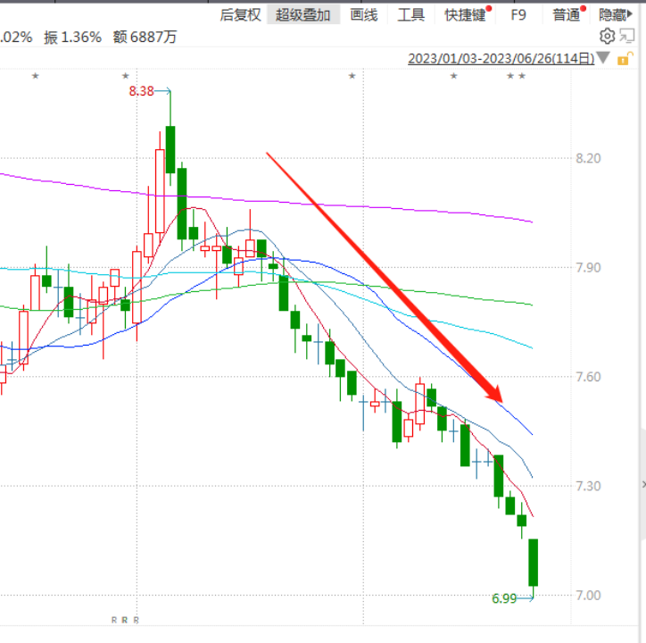The height and width of the screenshot is (643, 646).
Task: Click 隐藏 to hide the side panel
Action: tap(615, 15)
